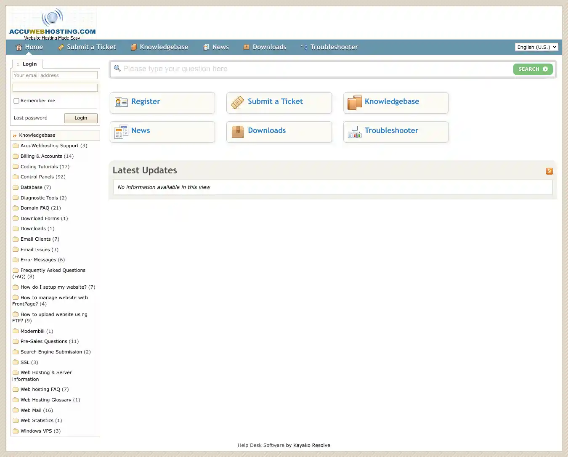This screenshot has width=568, height=457.
Task: Click the Lost password link
Action: point(31,118)
